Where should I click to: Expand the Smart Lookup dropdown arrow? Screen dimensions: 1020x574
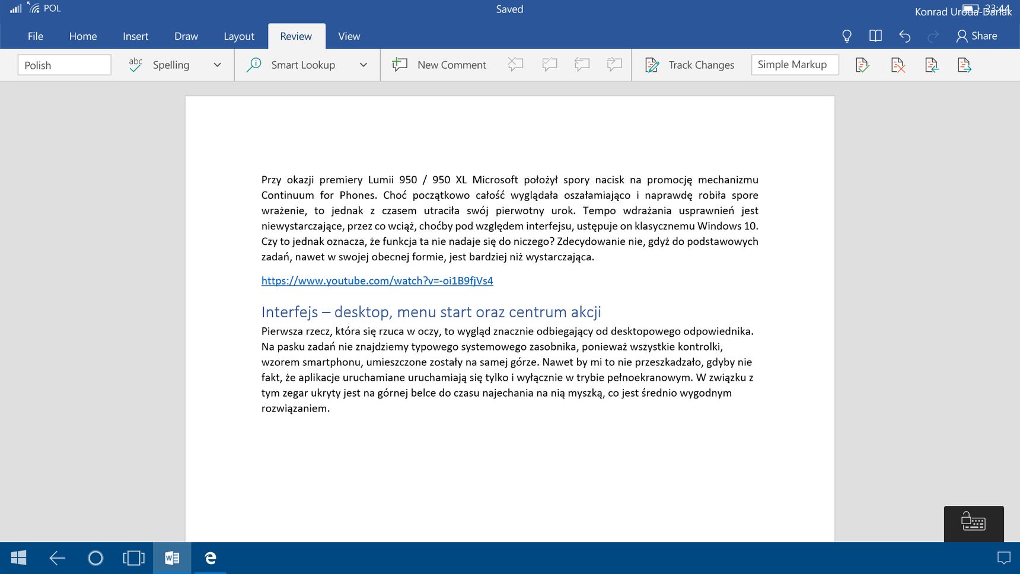coord(364,65)
